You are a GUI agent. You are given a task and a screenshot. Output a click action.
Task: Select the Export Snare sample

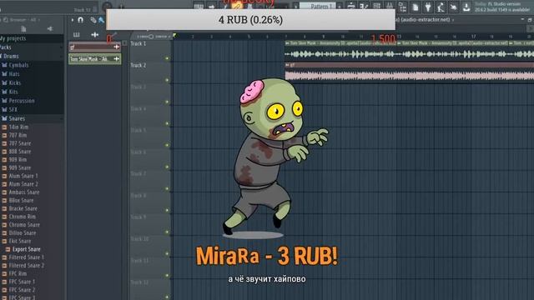pyautogui.click(x=26, y=249)
